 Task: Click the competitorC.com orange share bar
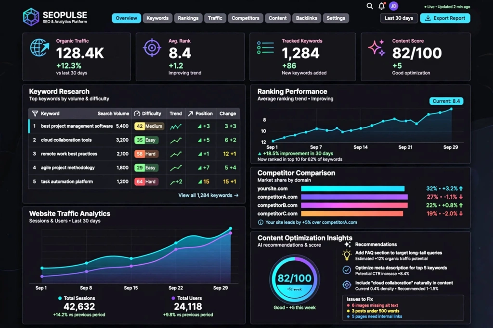point(352,214)
